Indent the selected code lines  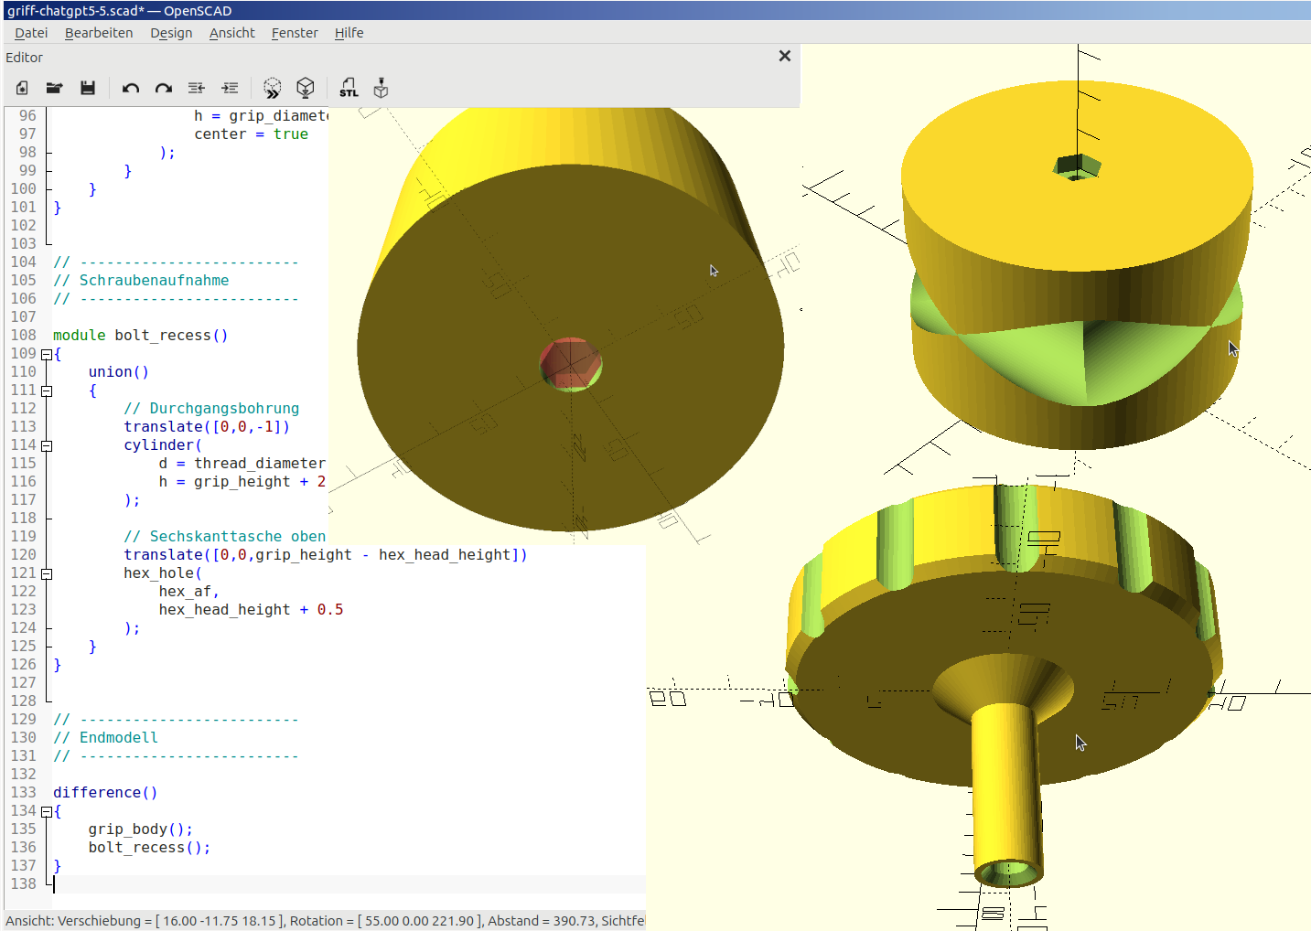[x=230, y=88]
